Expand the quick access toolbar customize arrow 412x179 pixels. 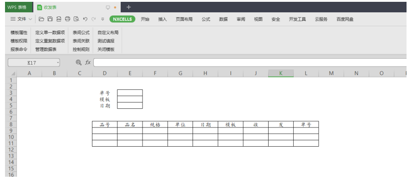pyautogui.click(x=103, y=19)
